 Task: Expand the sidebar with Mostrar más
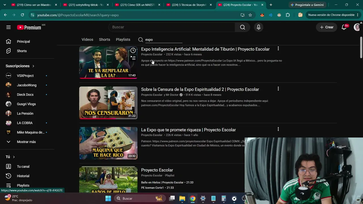pos(26,142)
